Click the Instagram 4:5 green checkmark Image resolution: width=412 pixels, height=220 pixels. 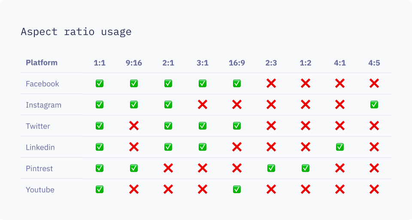pos(374,105)
